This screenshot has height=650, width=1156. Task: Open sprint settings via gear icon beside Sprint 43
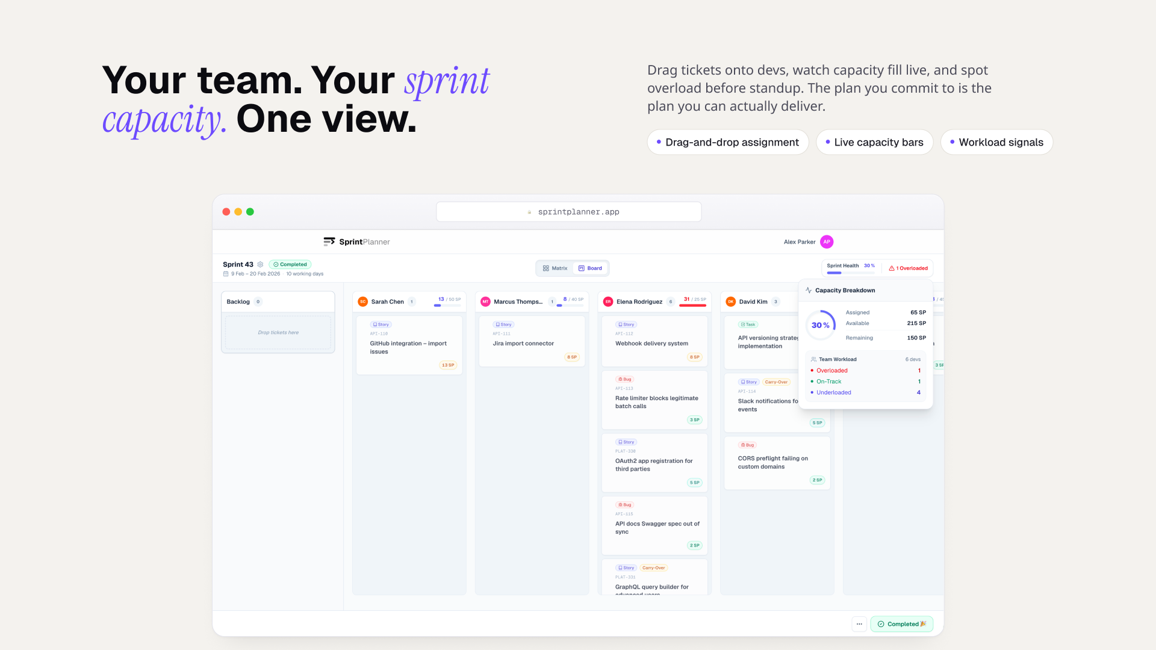click(x=260, y=264)
